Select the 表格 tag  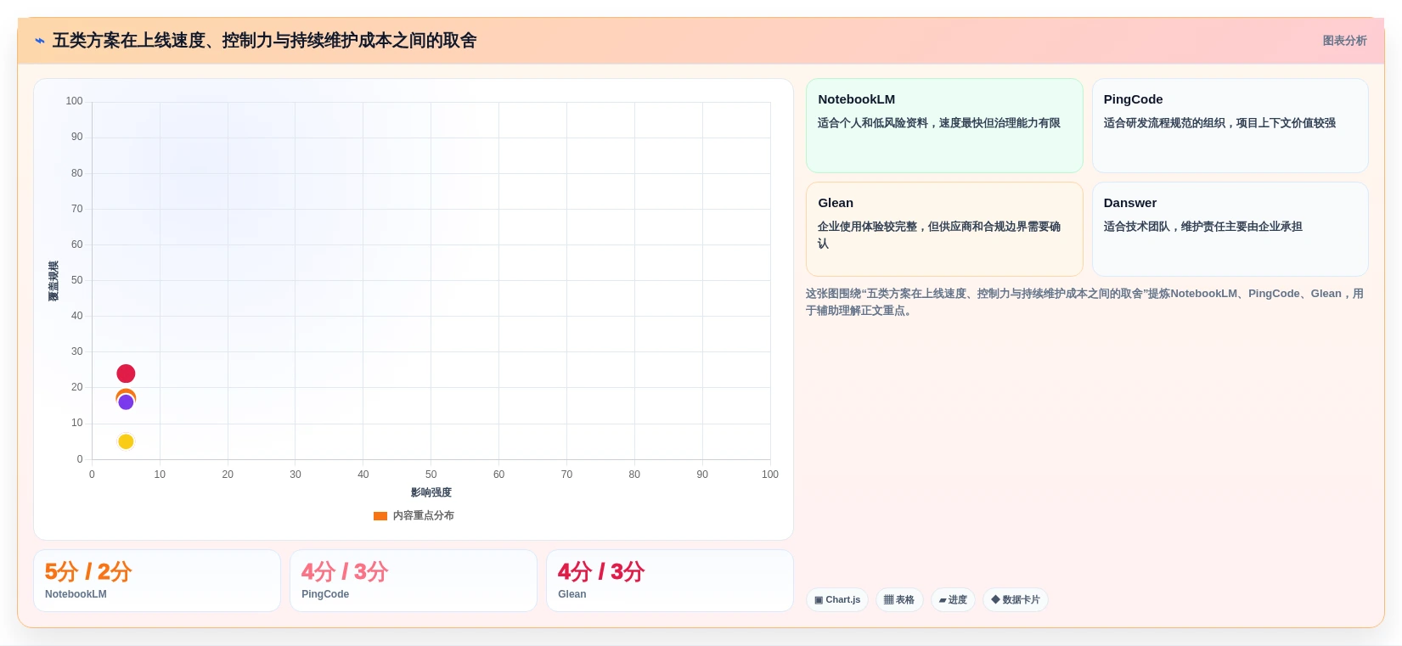899,600
